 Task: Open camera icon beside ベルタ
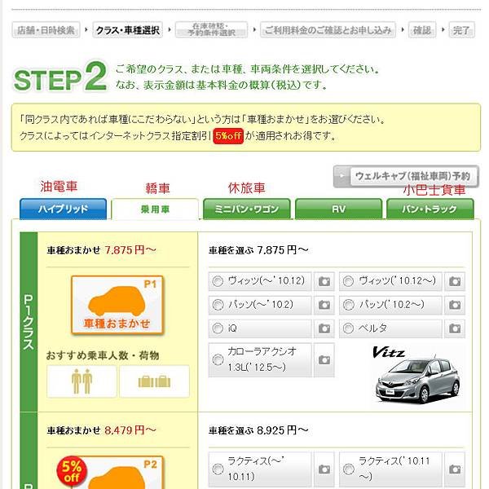tap(455, 328)
